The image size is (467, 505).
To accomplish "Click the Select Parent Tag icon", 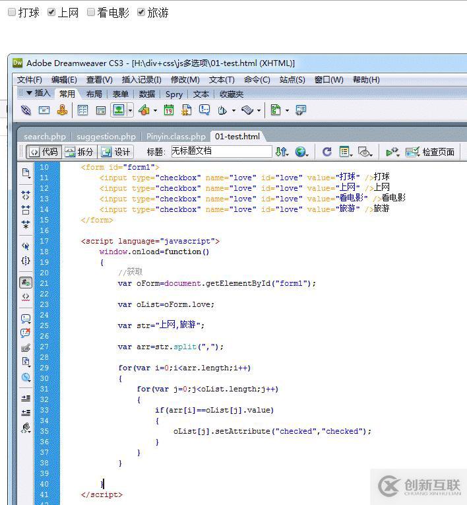I will click(26, 246).
